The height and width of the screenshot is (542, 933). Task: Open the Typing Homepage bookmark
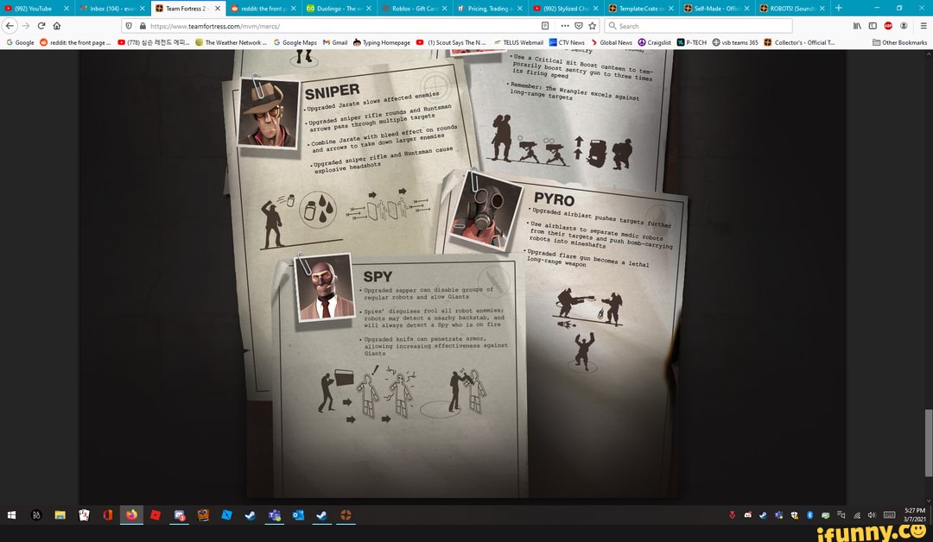(382, 42)
